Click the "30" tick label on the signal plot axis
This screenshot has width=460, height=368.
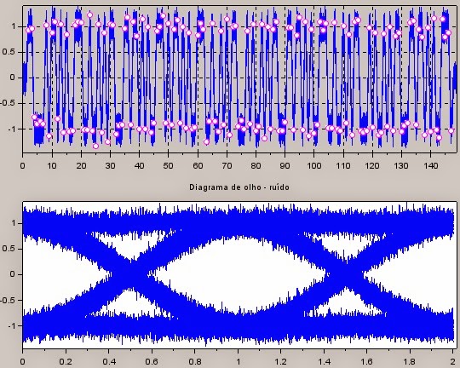tap(110, 166)
